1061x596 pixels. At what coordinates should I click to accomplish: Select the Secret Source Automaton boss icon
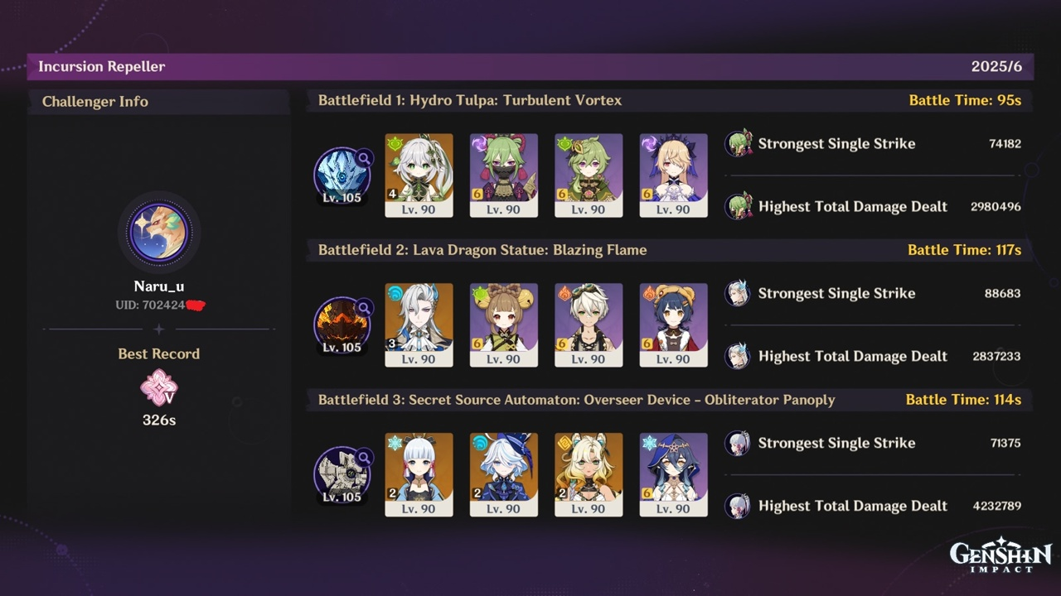(342, 475)
